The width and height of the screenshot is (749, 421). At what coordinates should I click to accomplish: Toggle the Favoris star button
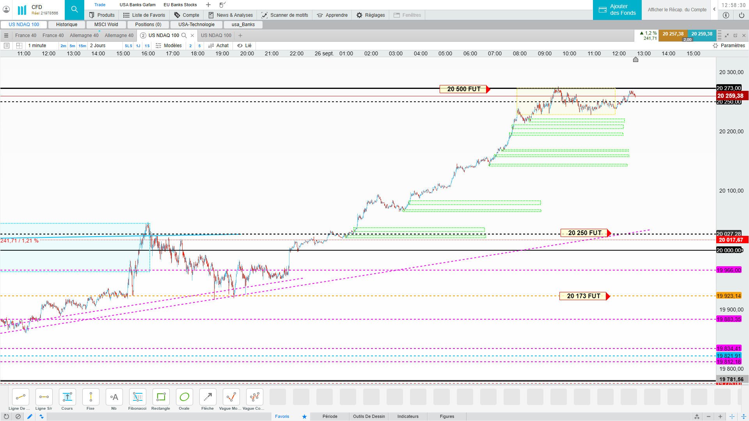[x=304, y=416]
